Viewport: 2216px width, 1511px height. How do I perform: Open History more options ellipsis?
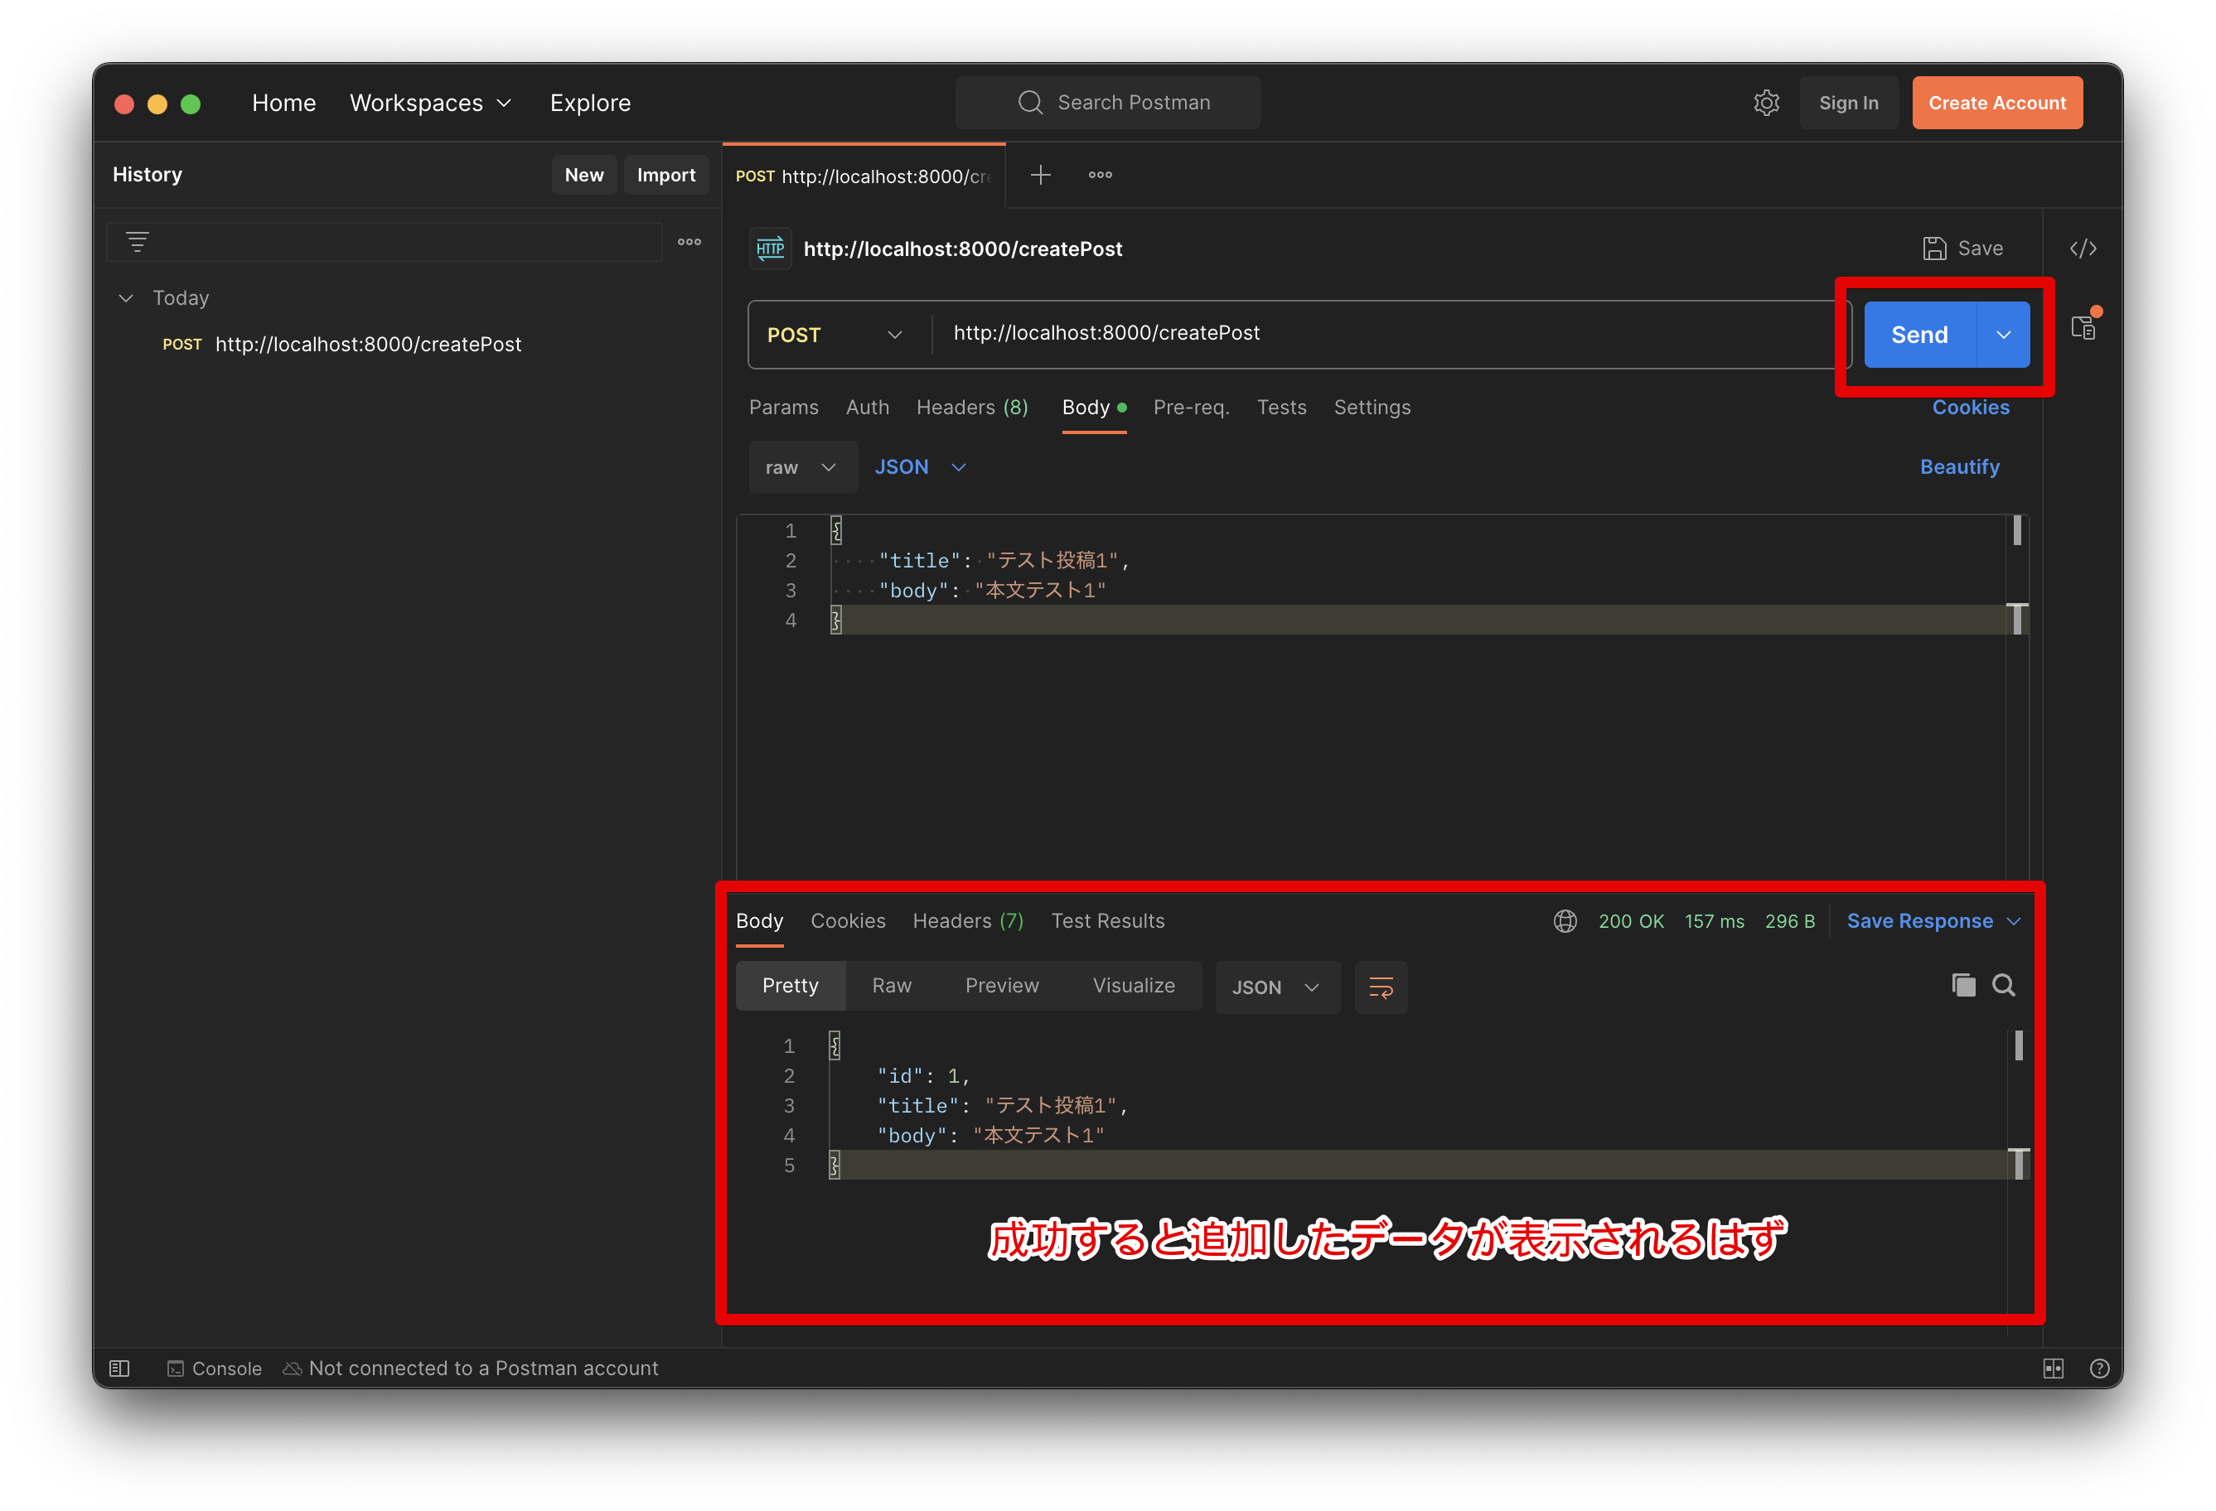coord(689,242)
